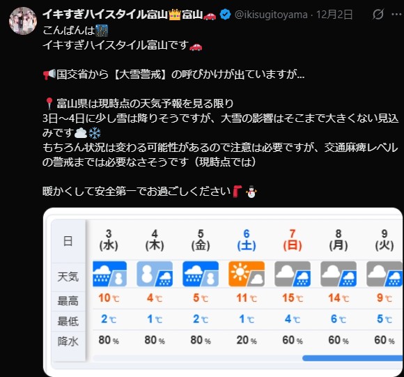Open the 12月2日 post timestamp
Image resolution: width=404 pixels, height=377 pixels.
tap(334, 15)
